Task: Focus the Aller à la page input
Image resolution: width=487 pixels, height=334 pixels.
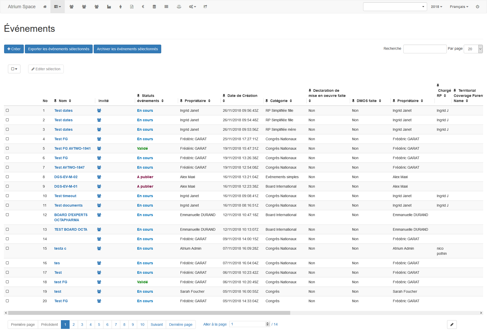Action: point(250,324)
